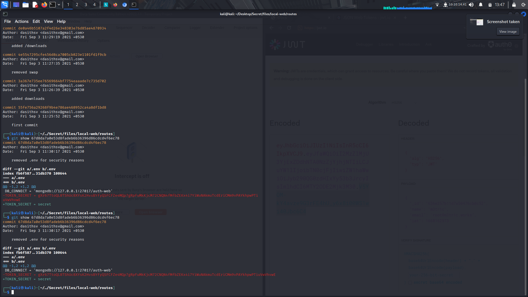
Task: Click the first 'index fb6f587..31db370 100644' line
Action: click(35, 174)
